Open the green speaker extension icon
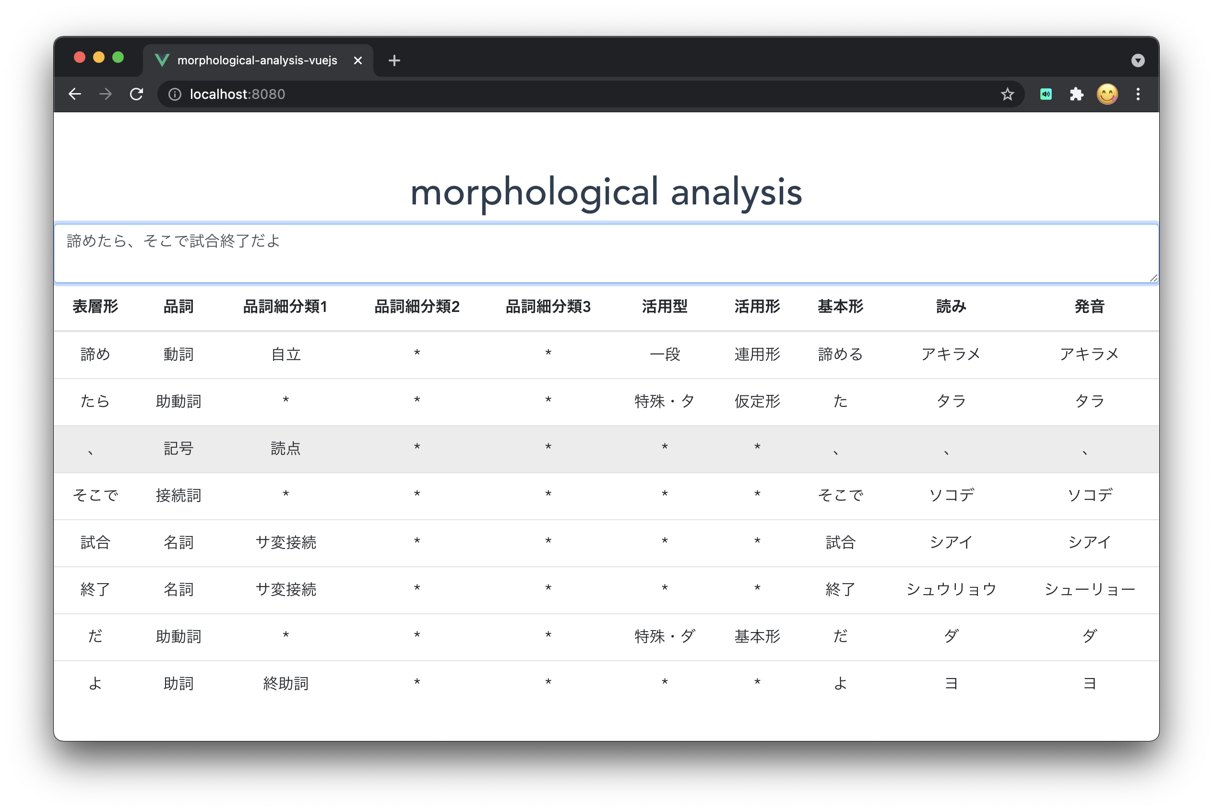The height and width of the screenshot is (812, 1213). 1046,94
